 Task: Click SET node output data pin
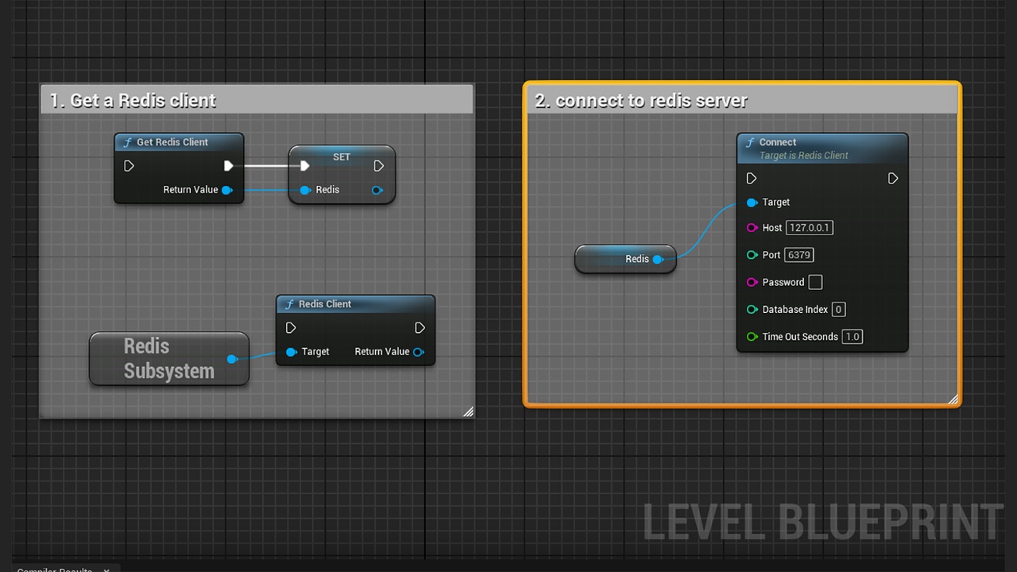pos(377,190)
